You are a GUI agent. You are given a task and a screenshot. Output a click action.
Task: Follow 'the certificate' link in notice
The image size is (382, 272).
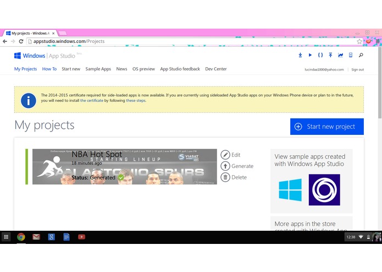(92, 101)
